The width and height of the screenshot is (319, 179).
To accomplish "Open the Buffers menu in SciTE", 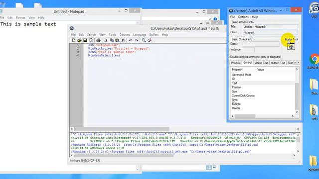I will [x=154, y=35].
